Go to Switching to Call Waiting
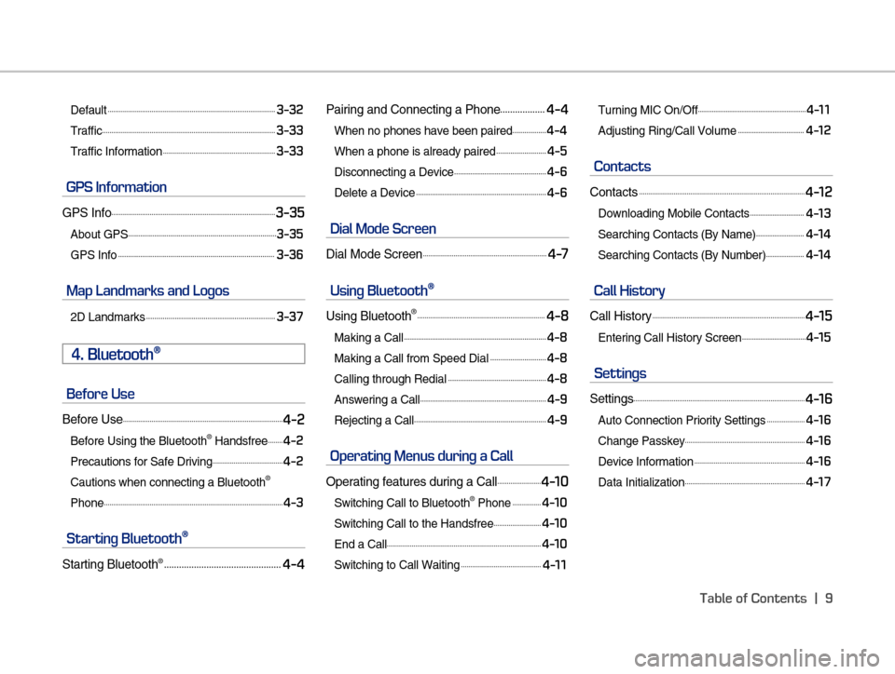The width and height of the screenshot is (895, 674). pyautogui.click(x=396, y=565)
